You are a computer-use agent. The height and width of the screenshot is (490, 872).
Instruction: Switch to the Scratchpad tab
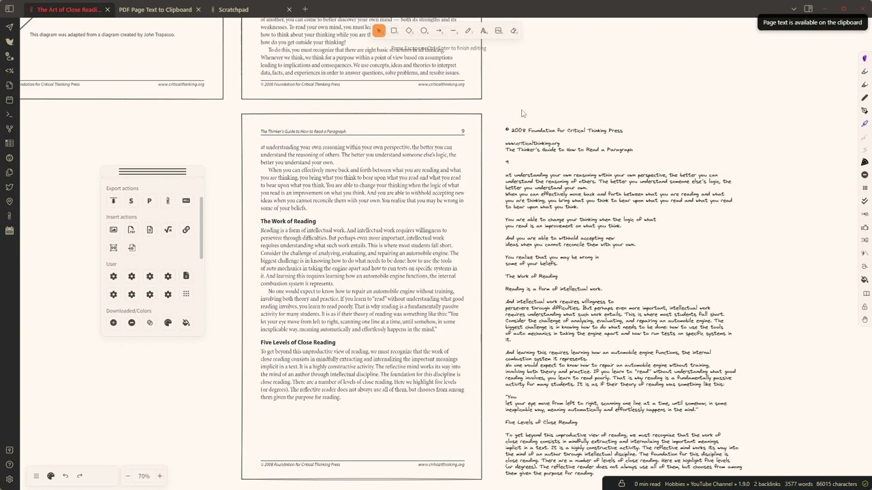pyautogui.click(x=234, y=10)
